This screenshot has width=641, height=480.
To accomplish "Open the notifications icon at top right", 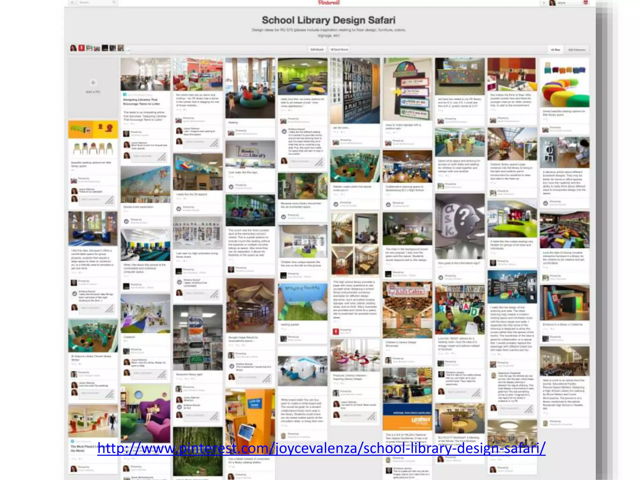I will (586, 3).
